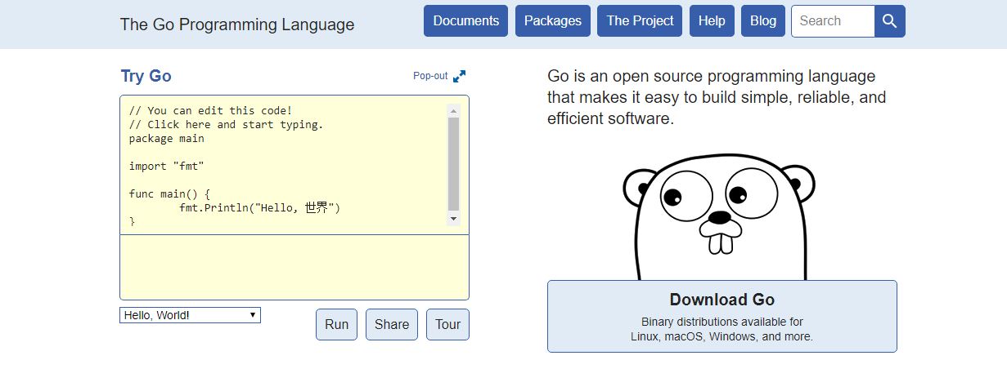Click the 'Binary distributions available for' text
The image size is (1007, 369).
(x=722, y=322)
